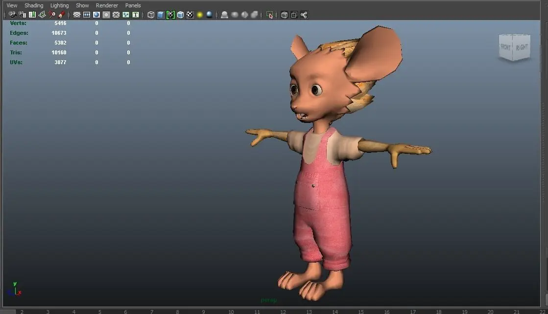Click the grey dome icon after shadows
This screenshot has height=314, width=548.
click(x=225, y=15)
